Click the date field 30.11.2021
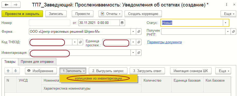The image size is (237, 96). [x=99, y=23]
